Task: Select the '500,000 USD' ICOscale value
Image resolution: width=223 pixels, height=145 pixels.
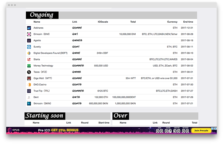Action: coord(101,66)
